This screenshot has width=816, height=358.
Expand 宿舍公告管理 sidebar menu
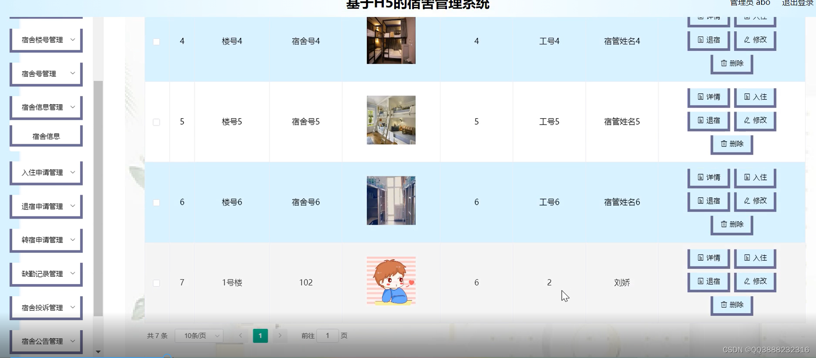(47, 341)
